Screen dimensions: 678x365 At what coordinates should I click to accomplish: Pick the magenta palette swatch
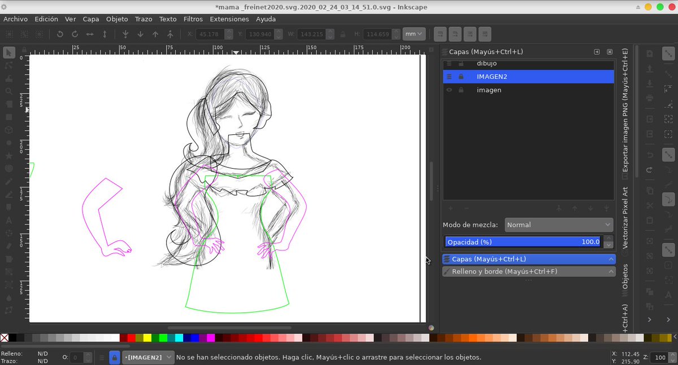point(211,338)
